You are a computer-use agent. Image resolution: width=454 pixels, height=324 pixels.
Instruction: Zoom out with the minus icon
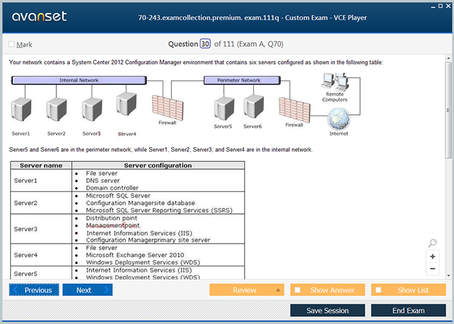[x=433, y=269]
